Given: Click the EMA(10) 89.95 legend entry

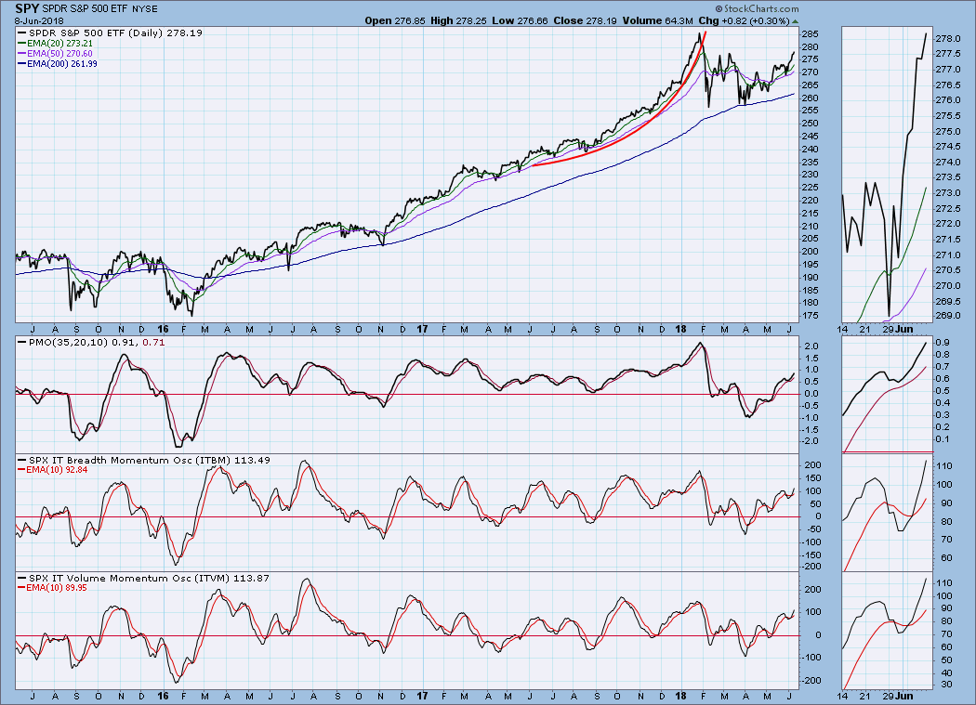Looking at the screenshot, I should pos(53,588).
